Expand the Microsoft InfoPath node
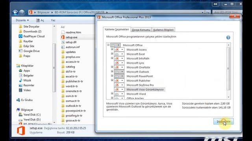This screenshot has height=141, width=252. coord(112,58)
